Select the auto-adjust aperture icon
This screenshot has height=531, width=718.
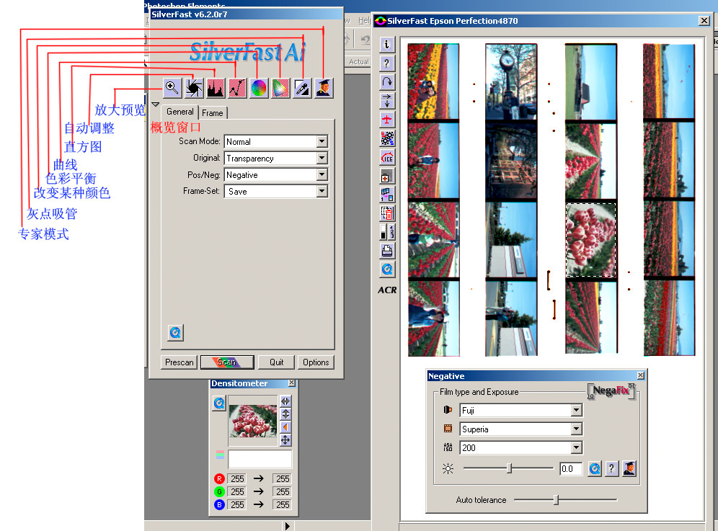tap(193, 88)
